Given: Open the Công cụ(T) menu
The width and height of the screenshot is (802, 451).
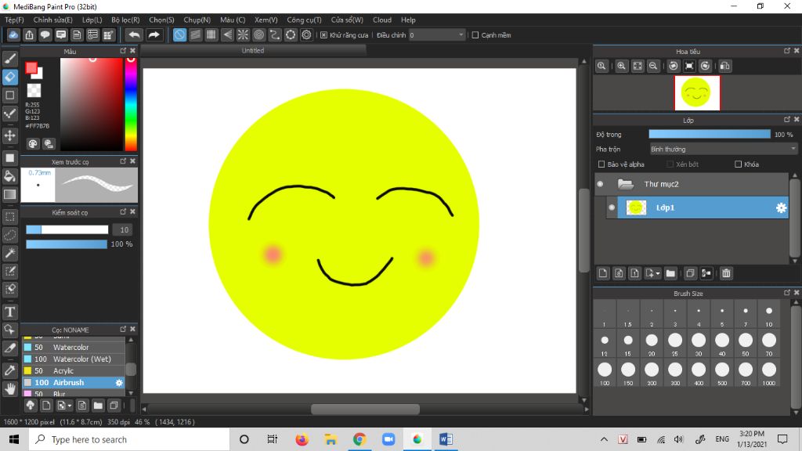Looking at the screenshot, I should click(304, 20).
